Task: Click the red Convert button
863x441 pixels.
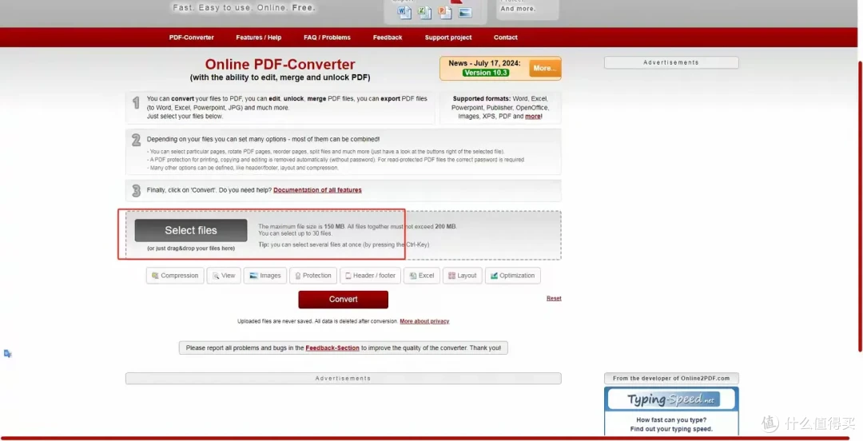Action: tap(344, 300)
